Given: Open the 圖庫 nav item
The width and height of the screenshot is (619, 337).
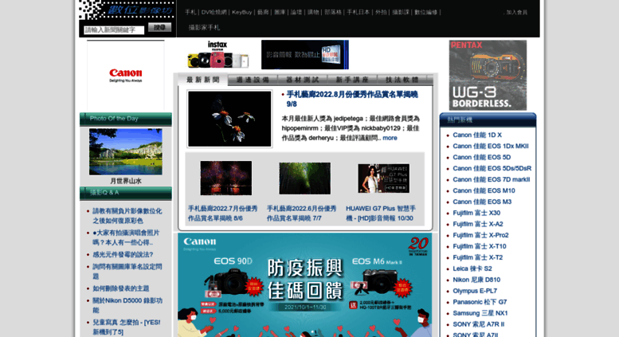Looking at the screenshot, I should tap(280, 12).
